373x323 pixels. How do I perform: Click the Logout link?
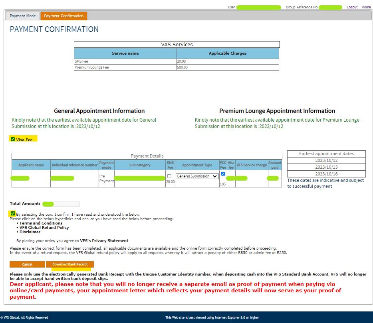(x=352, y=7)
